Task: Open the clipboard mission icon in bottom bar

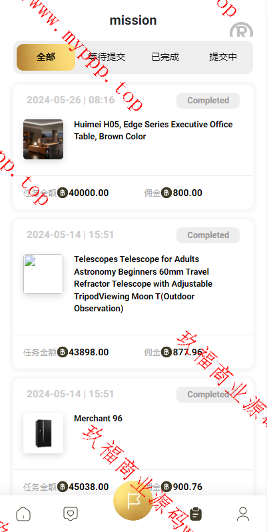Action: point(195,514)
